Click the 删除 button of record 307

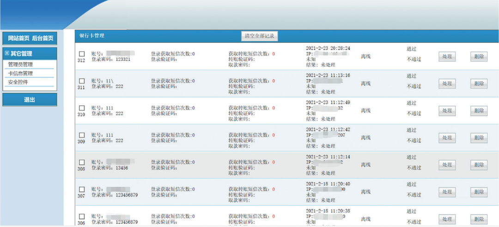(479, 192)
